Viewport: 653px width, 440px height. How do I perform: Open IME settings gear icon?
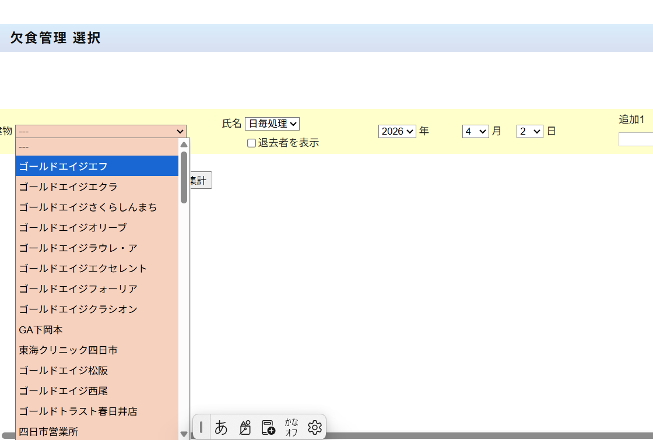point(315,427)
